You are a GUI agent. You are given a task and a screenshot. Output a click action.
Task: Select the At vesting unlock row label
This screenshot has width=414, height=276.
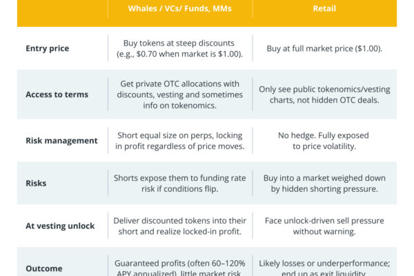coord(60,226)
